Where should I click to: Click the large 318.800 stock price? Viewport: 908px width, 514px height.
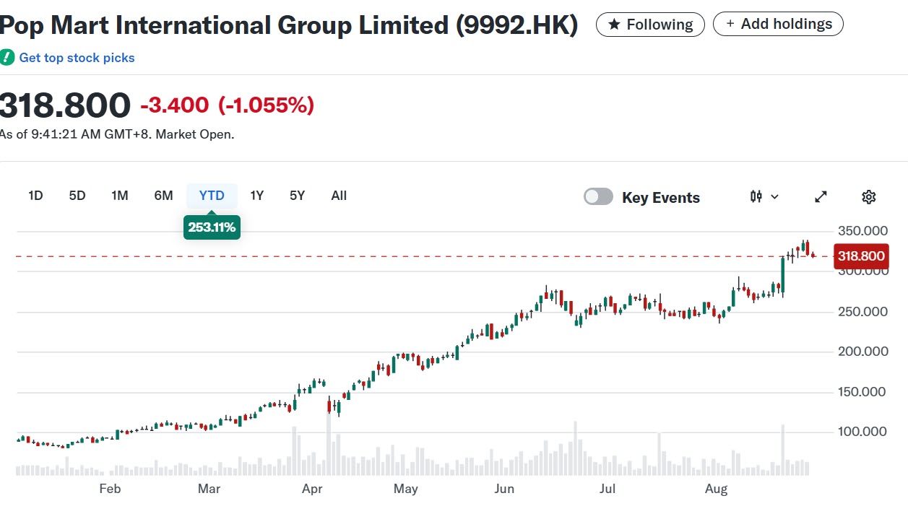pyautogui.click(x=65, y=105)
